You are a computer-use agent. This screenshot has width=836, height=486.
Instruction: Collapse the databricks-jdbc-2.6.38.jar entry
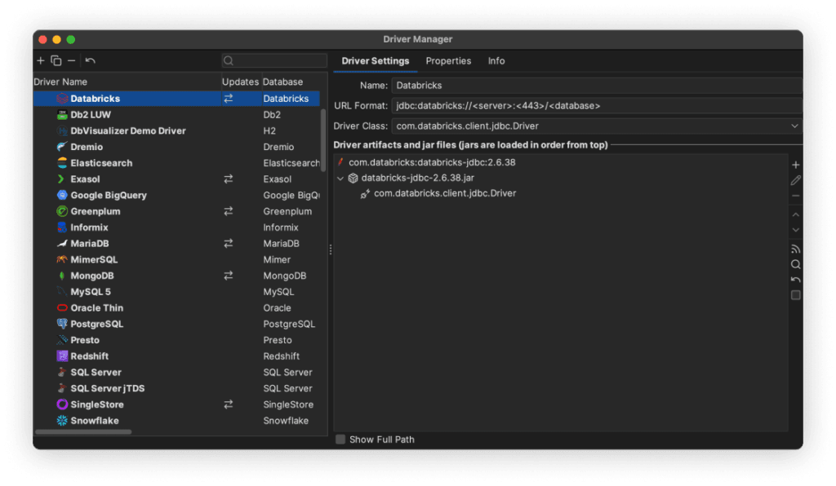(x=340, y=178)
